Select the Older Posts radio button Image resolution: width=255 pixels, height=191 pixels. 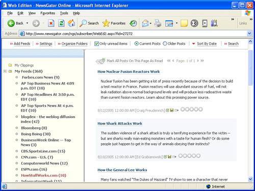[x=165, y=44]
